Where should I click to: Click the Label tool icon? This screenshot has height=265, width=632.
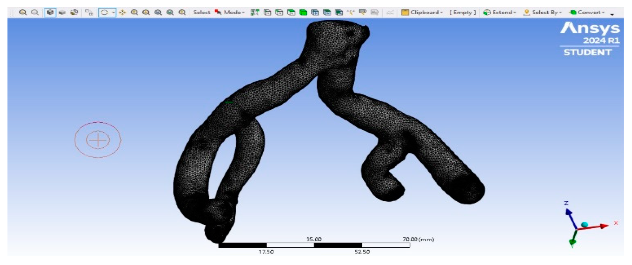coord(363,13)
